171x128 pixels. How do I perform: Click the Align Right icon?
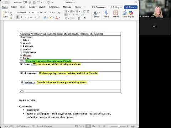click(73, 15)
